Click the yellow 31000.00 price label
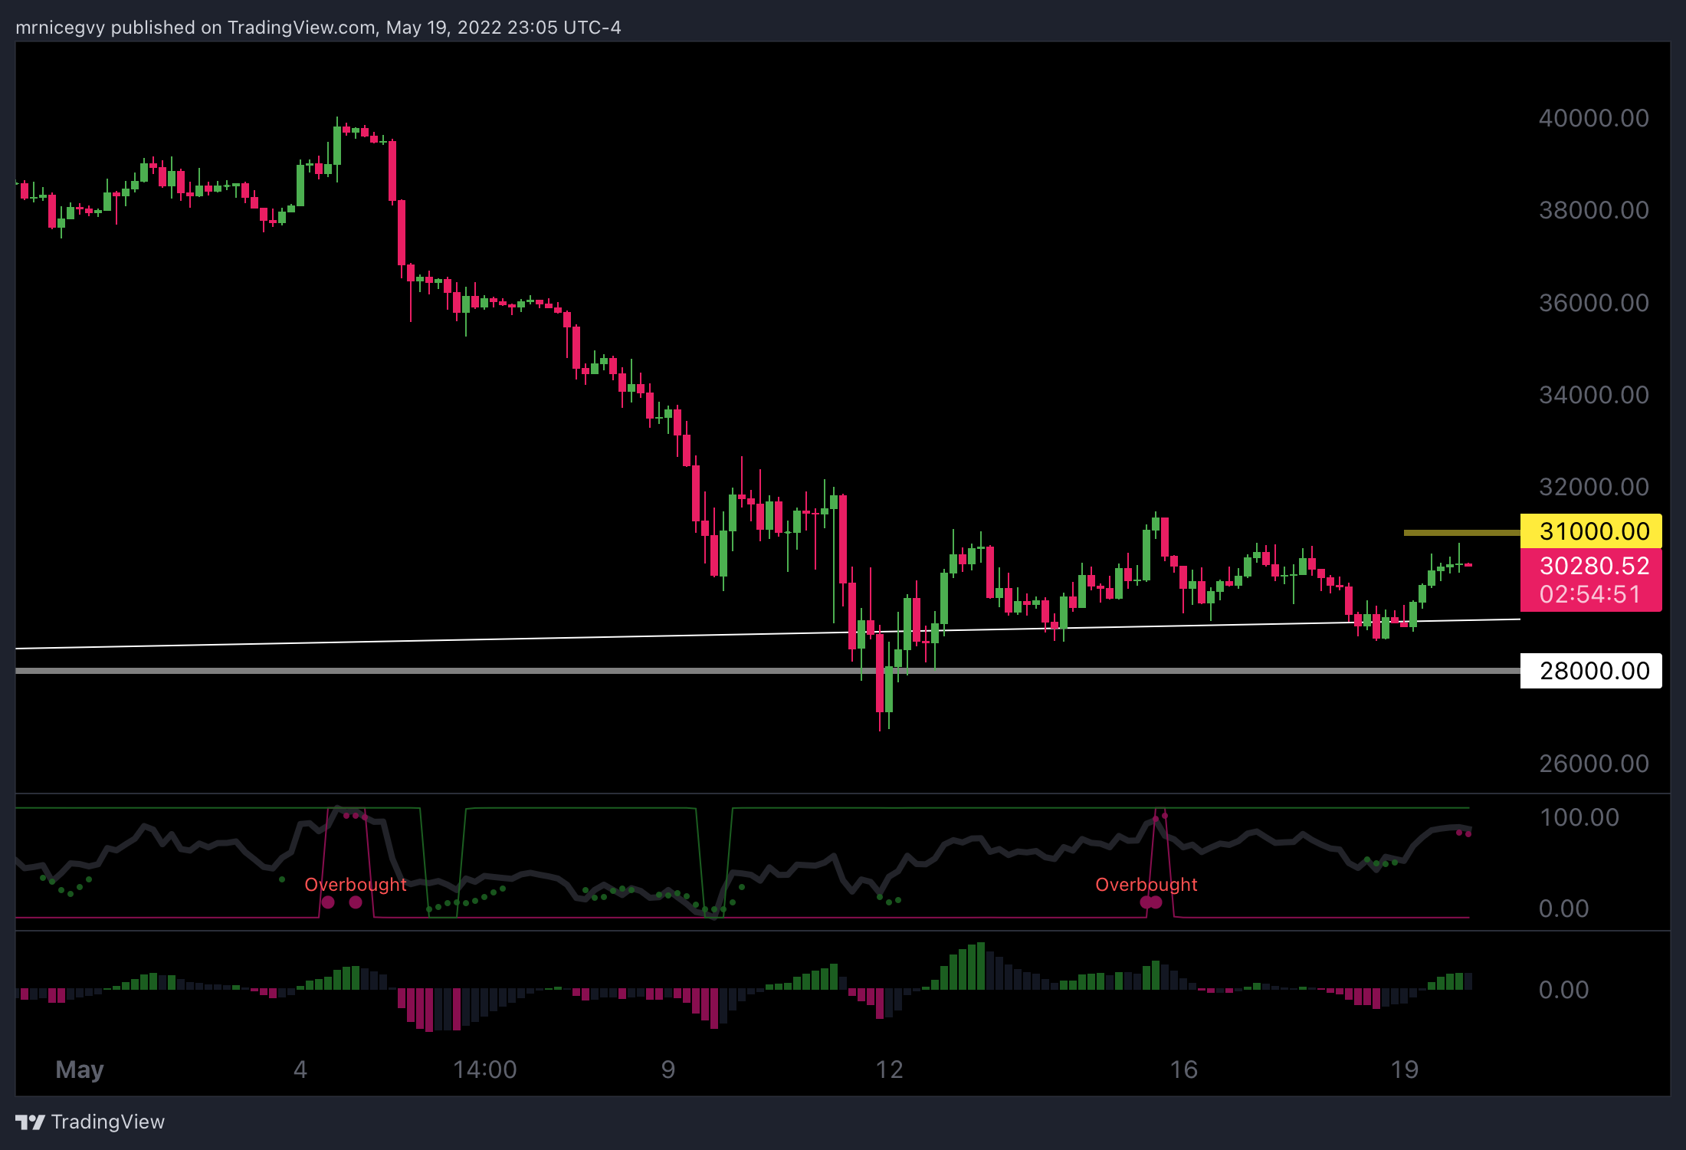 click(1591, 531)
